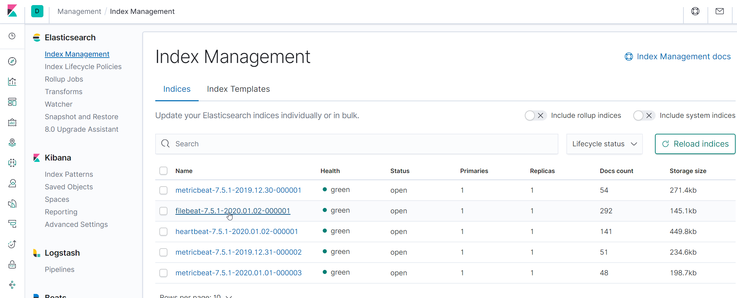Open the mail newsfeed icon in header
This screenshot has width=737, height=298.
(x=720, y=12)
